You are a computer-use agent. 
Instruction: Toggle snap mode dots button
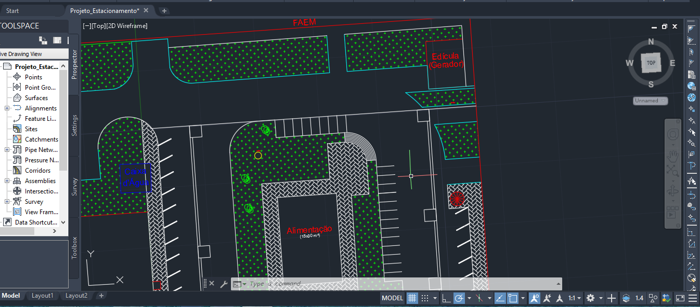(425, 298)
